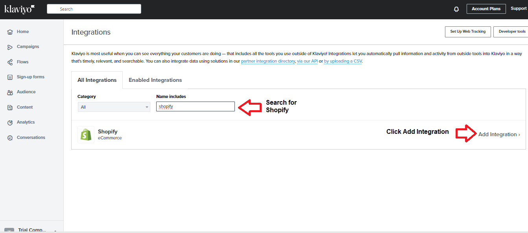This screenshot has width=528, height=233.
Task: Click the eCommerce category label
Action: [110, 138]
